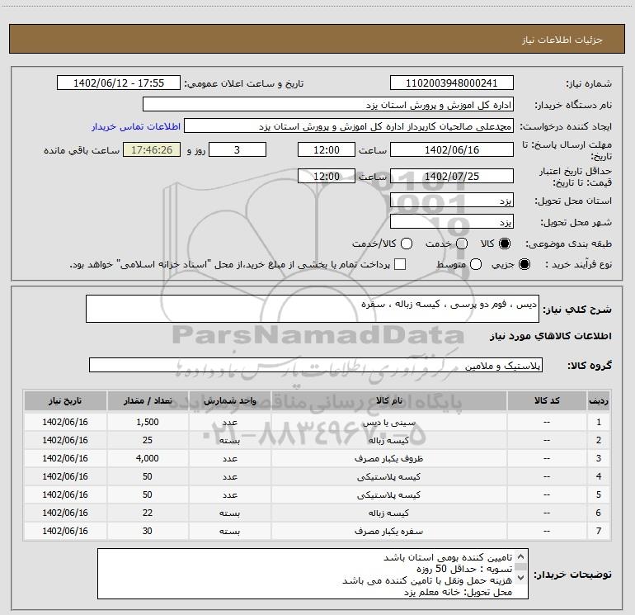Select row item سینی یا دیس

pyautogui.click(x=388, y=423)
